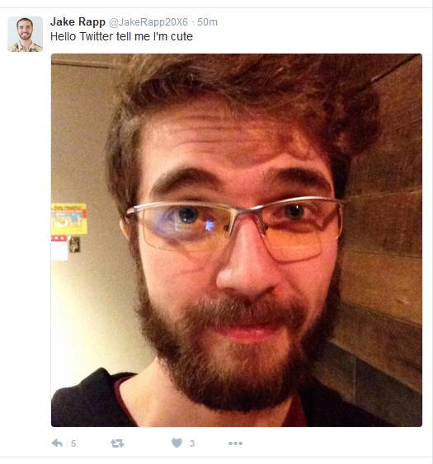Open Jake Rapp's profile avatar
This screenshot has width=433, height=464.
[26, 35]
